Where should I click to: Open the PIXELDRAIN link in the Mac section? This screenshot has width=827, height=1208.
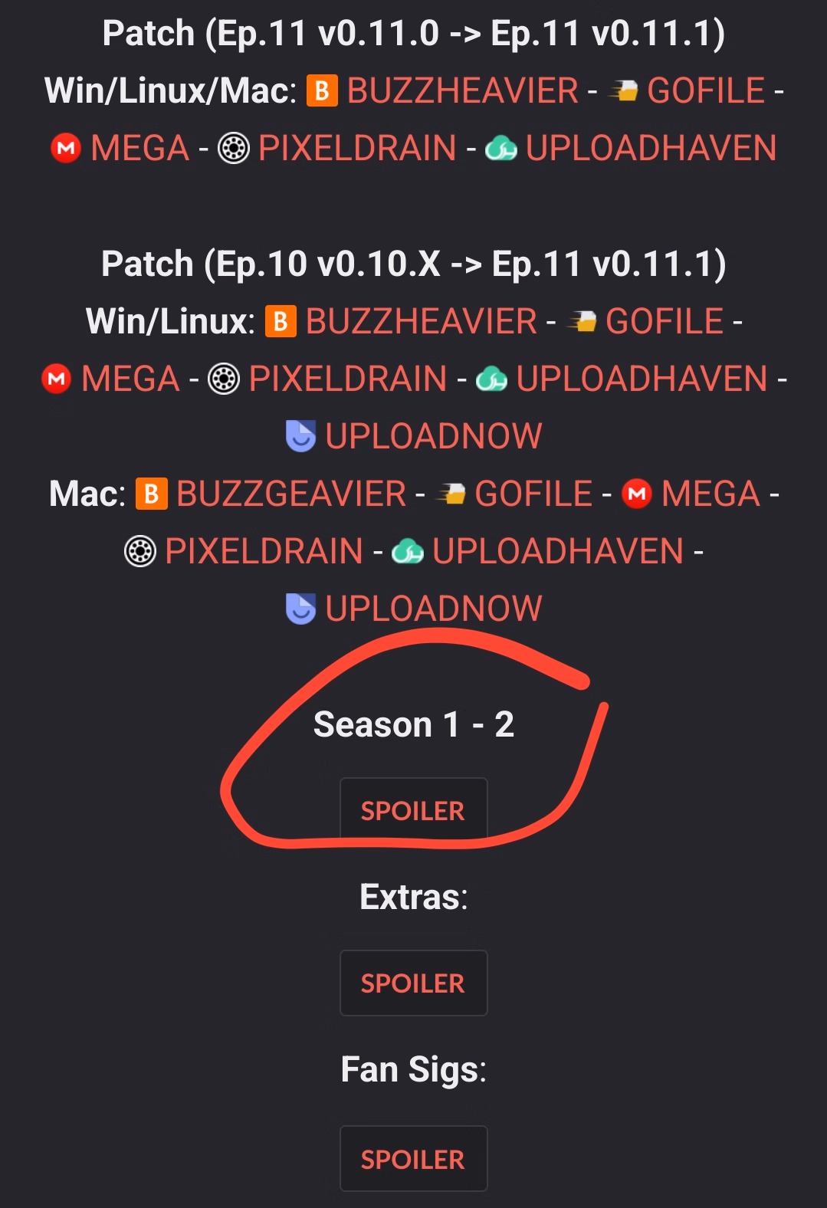pos(264,551)
